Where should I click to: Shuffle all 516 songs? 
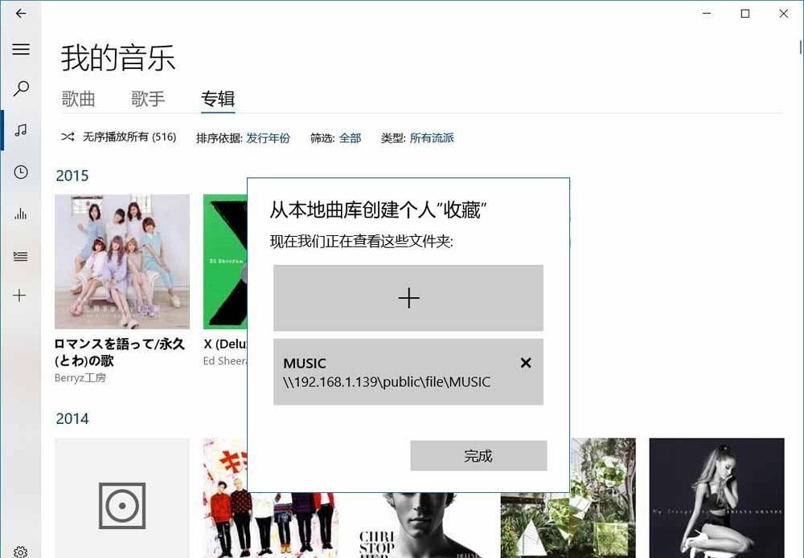(x=118, y=137)
